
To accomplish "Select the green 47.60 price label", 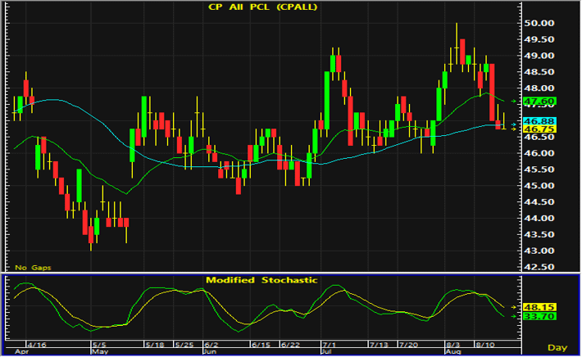I will [x=539, y=102].
